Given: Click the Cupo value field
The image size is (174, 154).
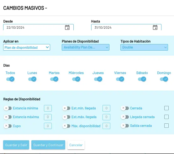Looking at the screenshot, I should click(48, 126).
